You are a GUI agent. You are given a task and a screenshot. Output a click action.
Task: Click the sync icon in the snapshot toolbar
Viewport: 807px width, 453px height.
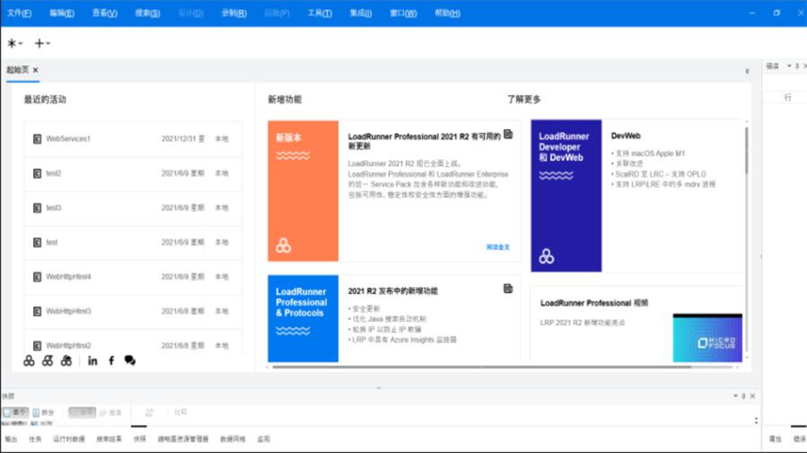[149, 413]
